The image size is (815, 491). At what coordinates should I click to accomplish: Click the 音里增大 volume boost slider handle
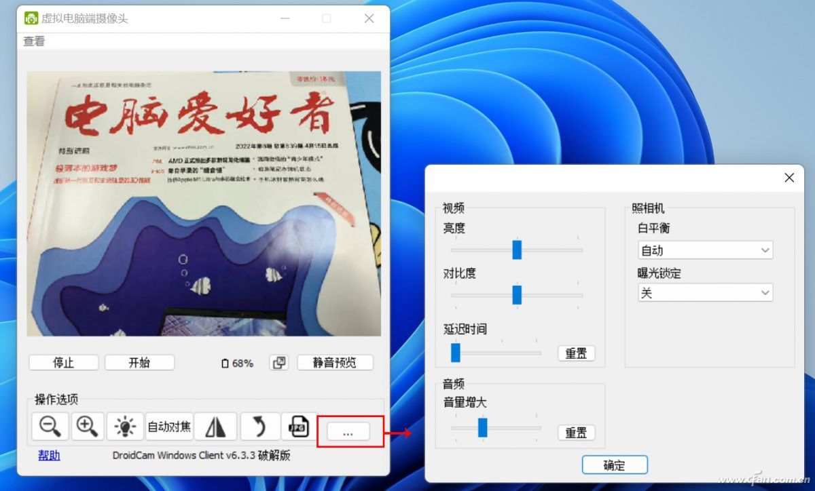(x=483, y=427)
